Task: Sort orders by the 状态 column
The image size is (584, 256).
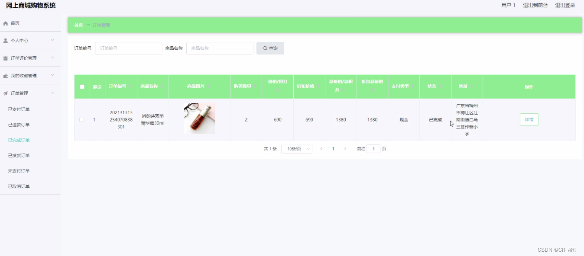Action: [440, 86]
